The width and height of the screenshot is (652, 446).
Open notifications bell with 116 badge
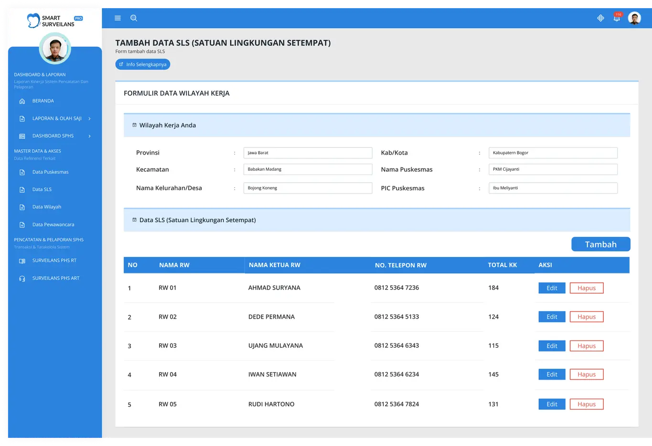tap(617, 18)
